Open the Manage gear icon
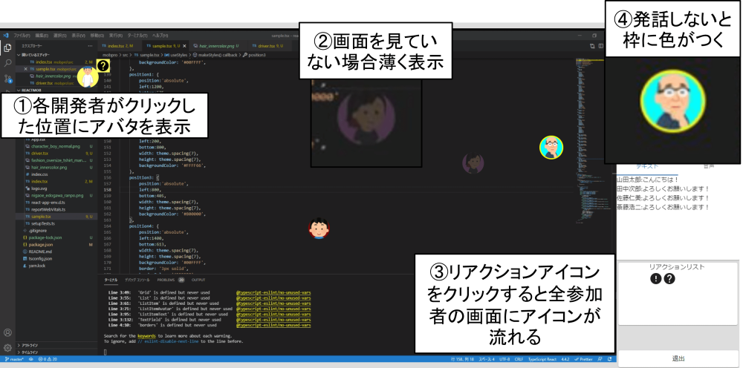 pos(7,347)
